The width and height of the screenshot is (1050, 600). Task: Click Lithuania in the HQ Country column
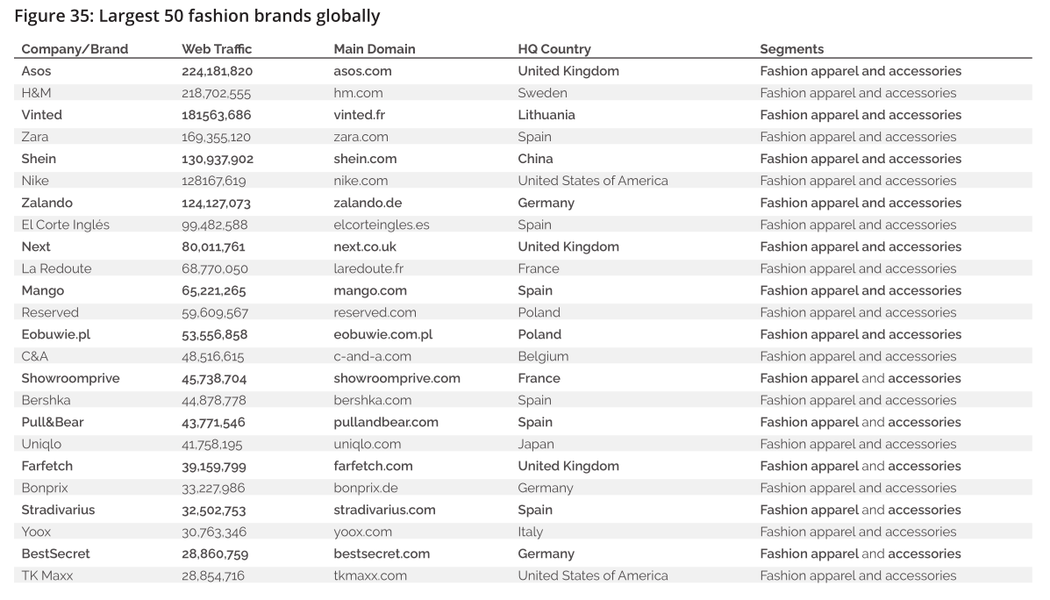tap(546, 115)
